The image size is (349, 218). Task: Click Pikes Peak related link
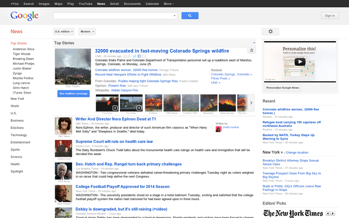(x=221, y=78)
